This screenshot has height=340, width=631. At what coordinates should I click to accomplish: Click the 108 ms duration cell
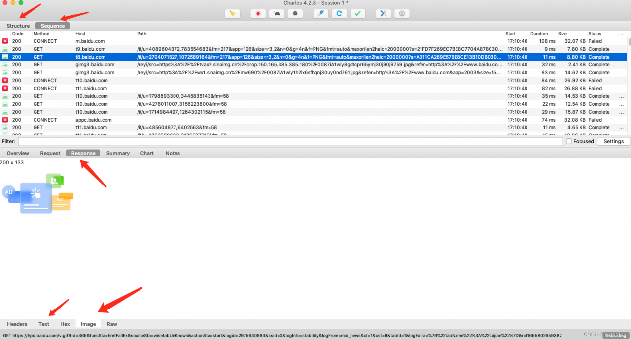point(547,41)
